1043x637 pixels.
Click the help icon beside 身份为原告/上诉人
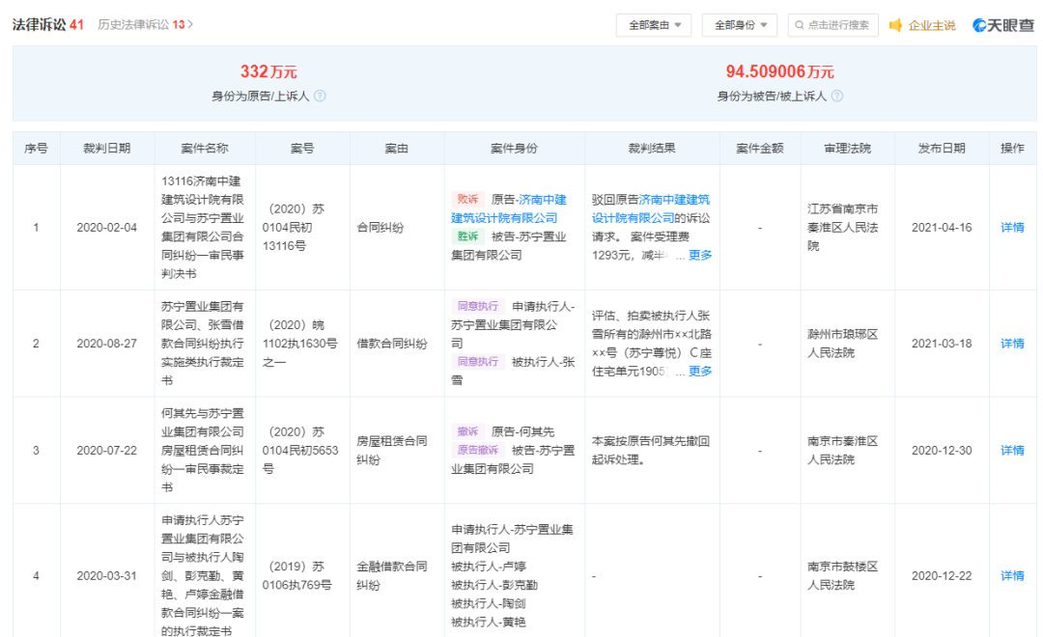tap(320, 96)
